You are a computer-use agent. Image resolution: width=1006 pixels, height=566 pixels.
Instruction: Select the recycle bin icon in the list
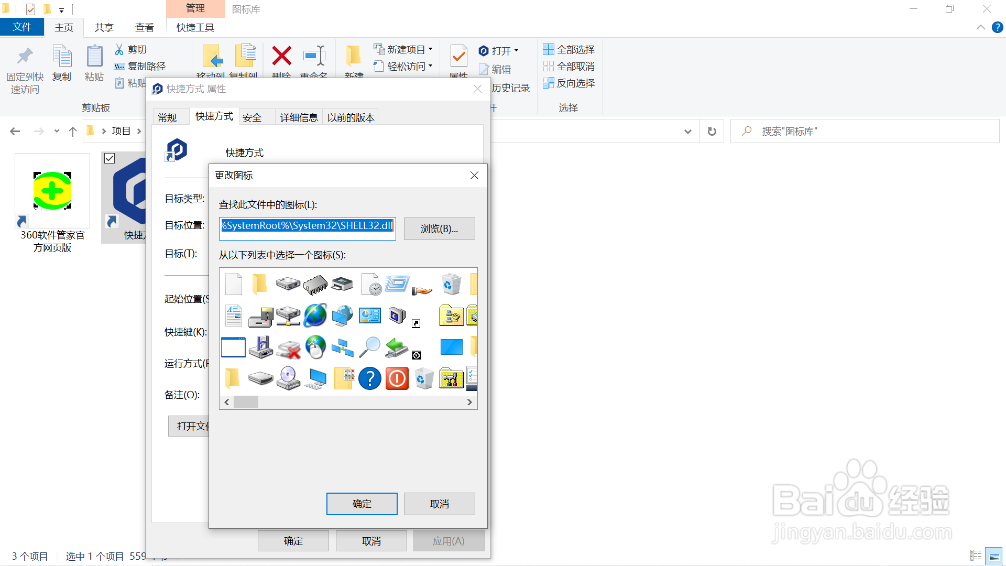click(451, 284)
